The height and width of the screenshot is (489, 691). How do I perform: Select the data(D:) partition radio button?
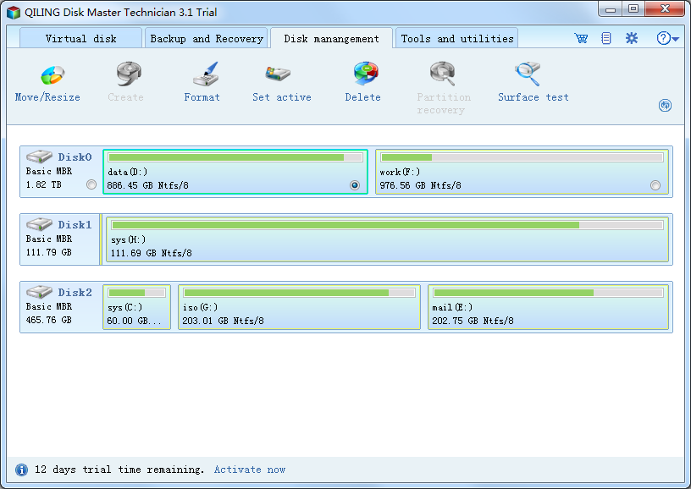(x=355, y=185)
